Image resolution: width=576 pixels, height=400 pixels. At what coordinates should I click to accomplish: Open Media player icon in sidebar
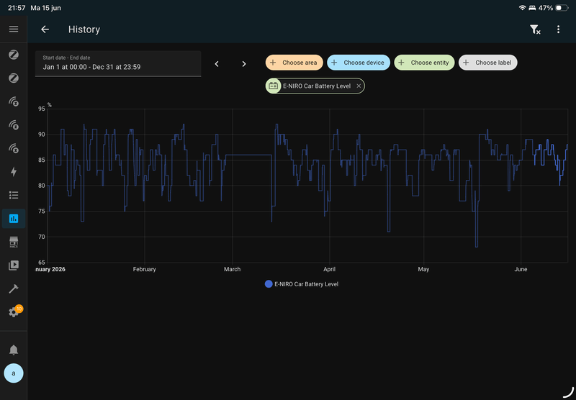tap(14, 265)
